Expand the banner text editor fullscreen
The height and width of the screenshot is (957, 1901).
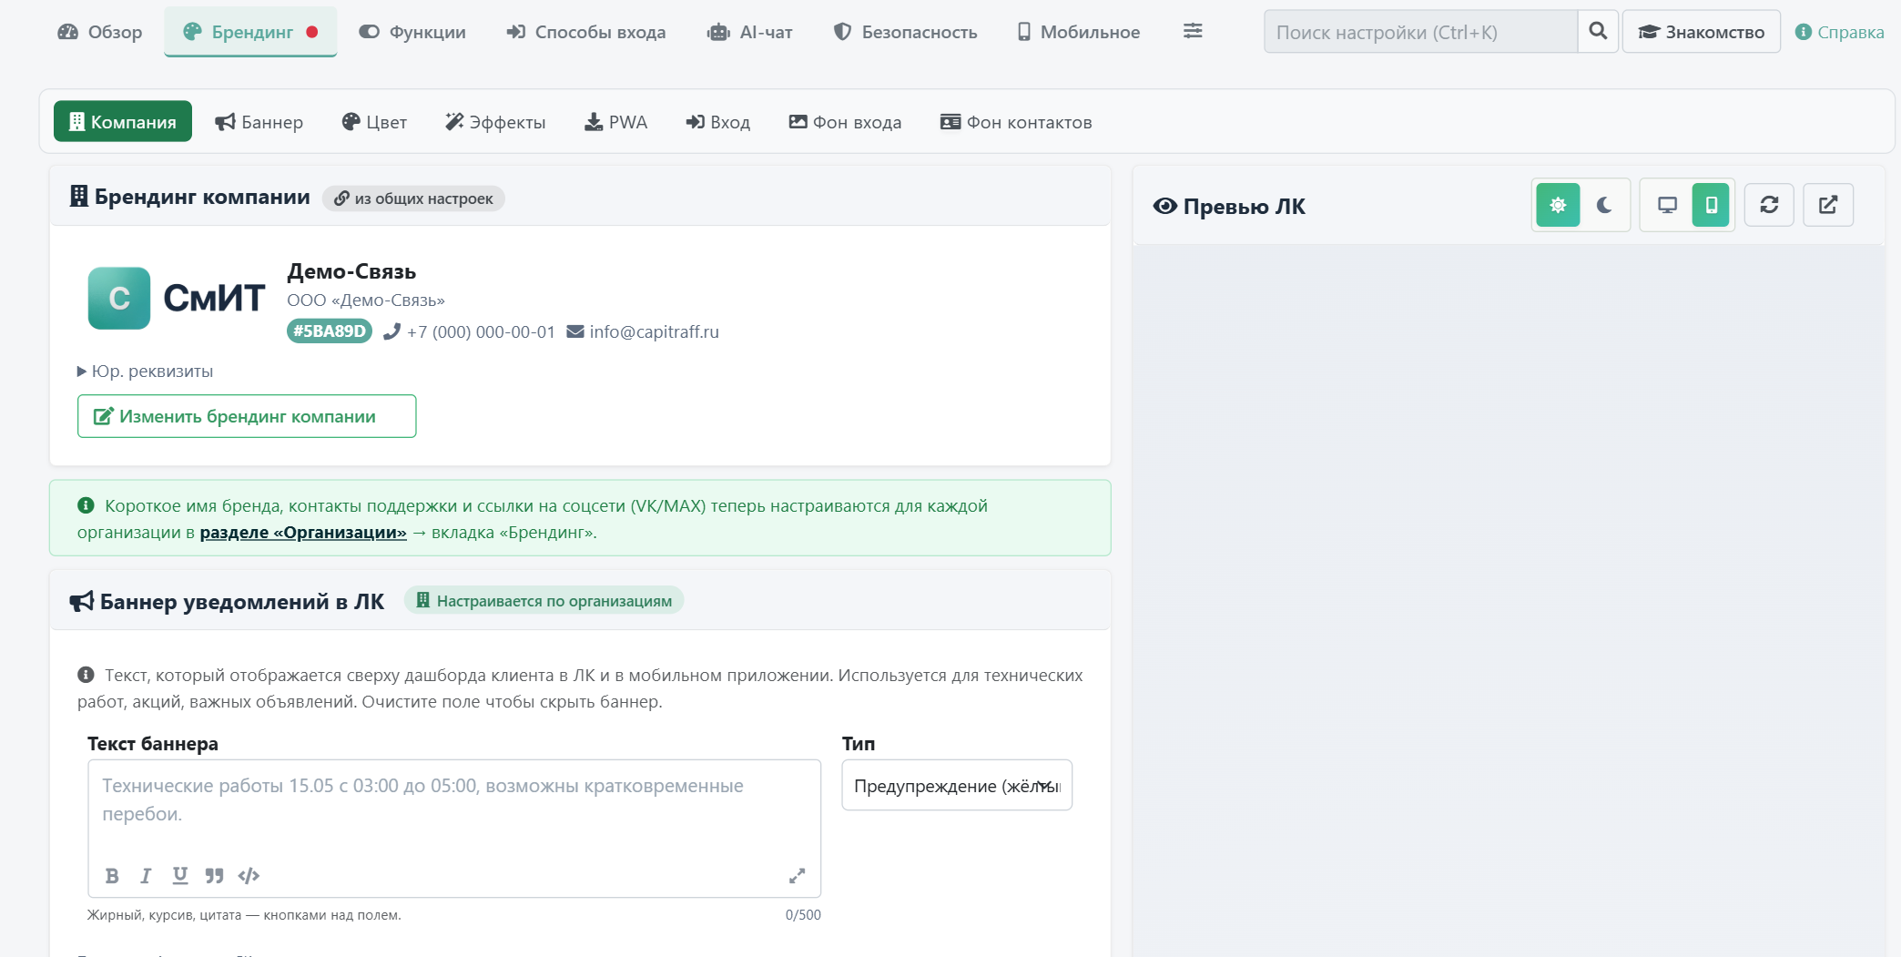pos(797,876)
